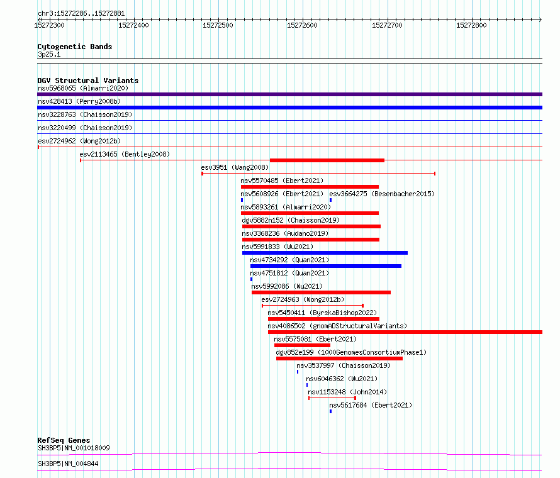Click ruler position 15272700
The height and width of the screenshot is (478, 560).
pyautogui.click(x=387, y=25)
